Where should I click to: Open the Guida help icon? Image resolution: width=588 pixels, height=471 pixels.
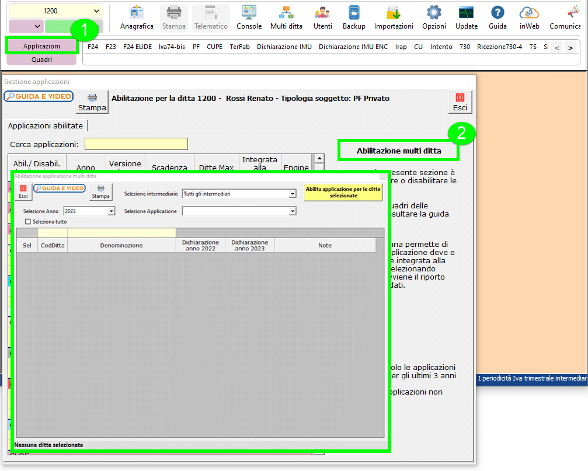pyautogui.click(x=497, y=18)
